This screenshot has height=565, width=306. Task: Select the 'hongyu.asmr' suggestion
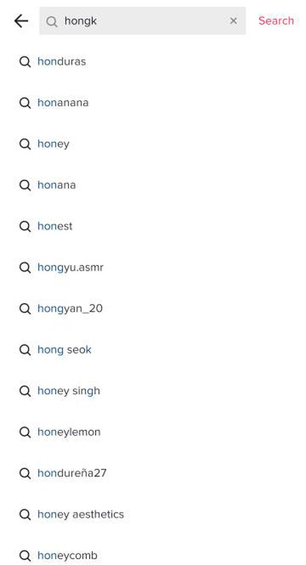(x=71, y=267)
